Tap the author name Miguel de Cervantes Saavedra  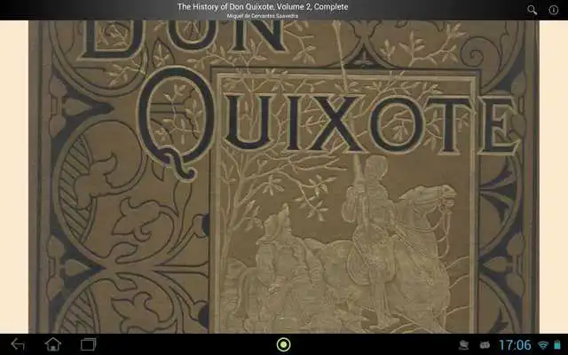[x=263, y=16]
